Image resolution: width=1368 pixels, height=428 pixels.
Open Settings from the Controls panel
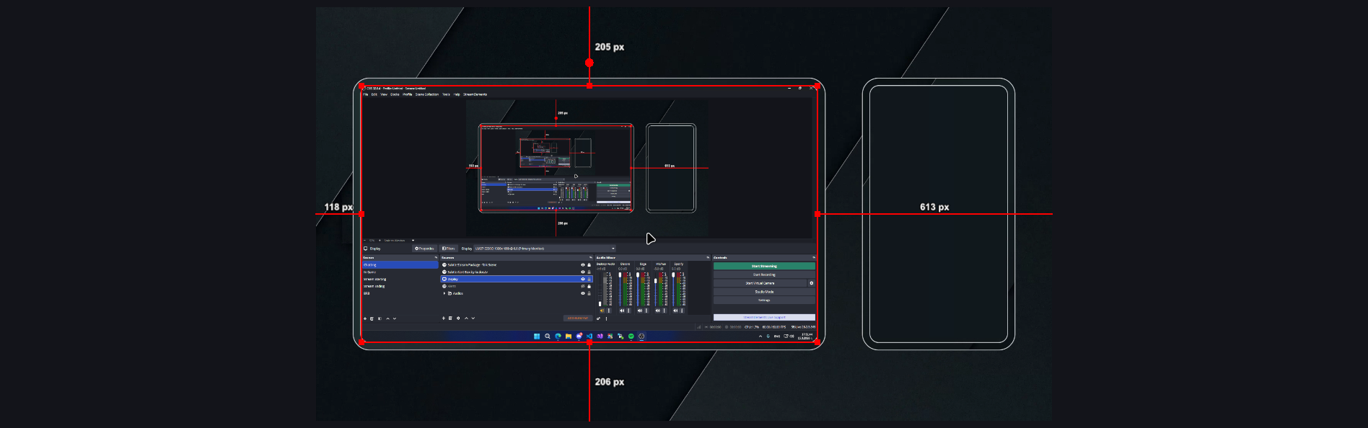tap(764, 300)
